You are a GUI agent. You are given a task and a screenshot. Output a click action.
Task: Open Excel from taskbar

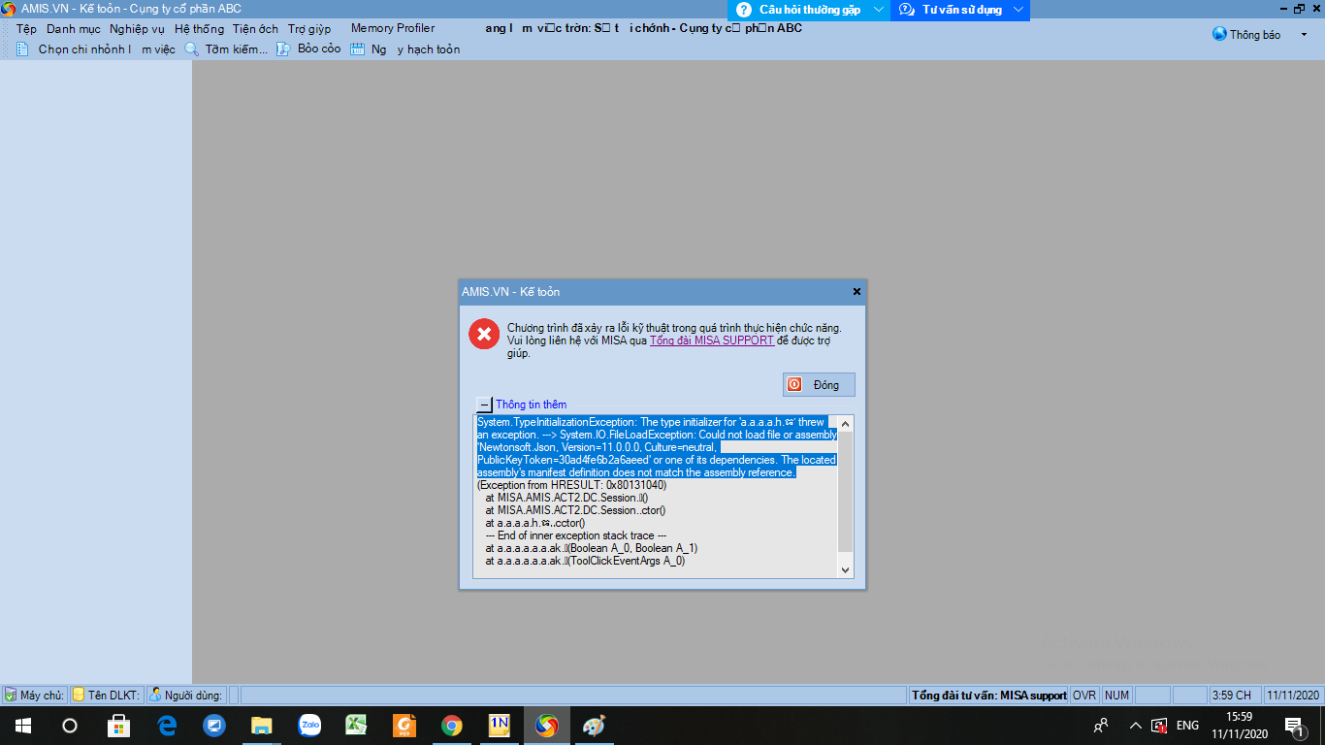[x=357, y=726]
